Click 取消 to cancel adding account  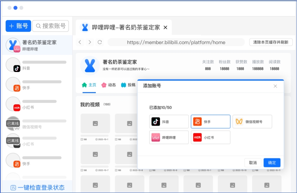point(253,163)
